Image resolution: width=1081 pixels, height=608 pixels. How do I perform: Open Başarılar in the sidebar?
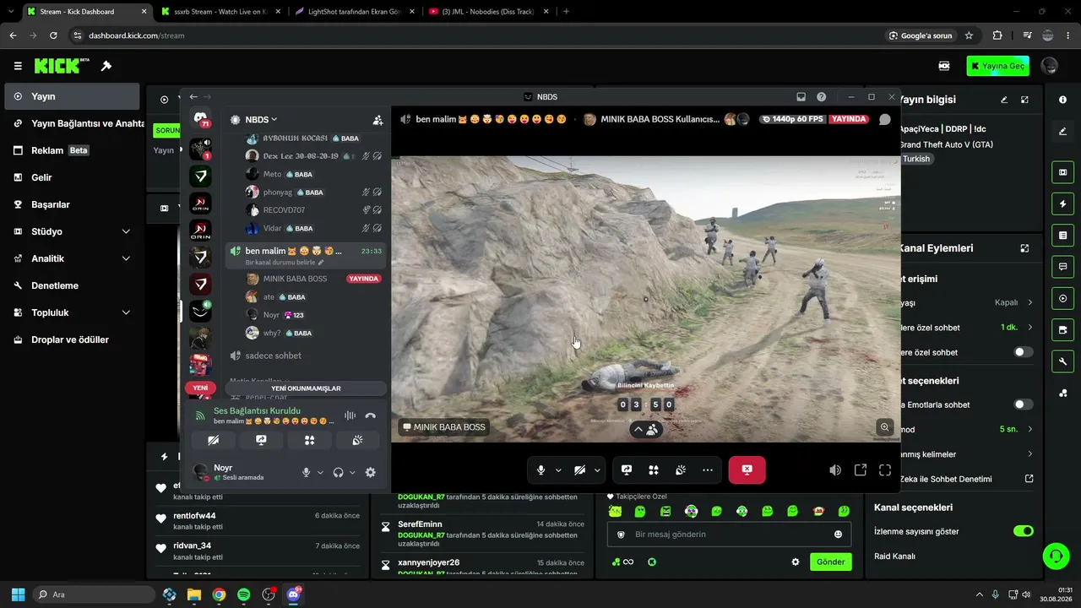pos(72,204)
